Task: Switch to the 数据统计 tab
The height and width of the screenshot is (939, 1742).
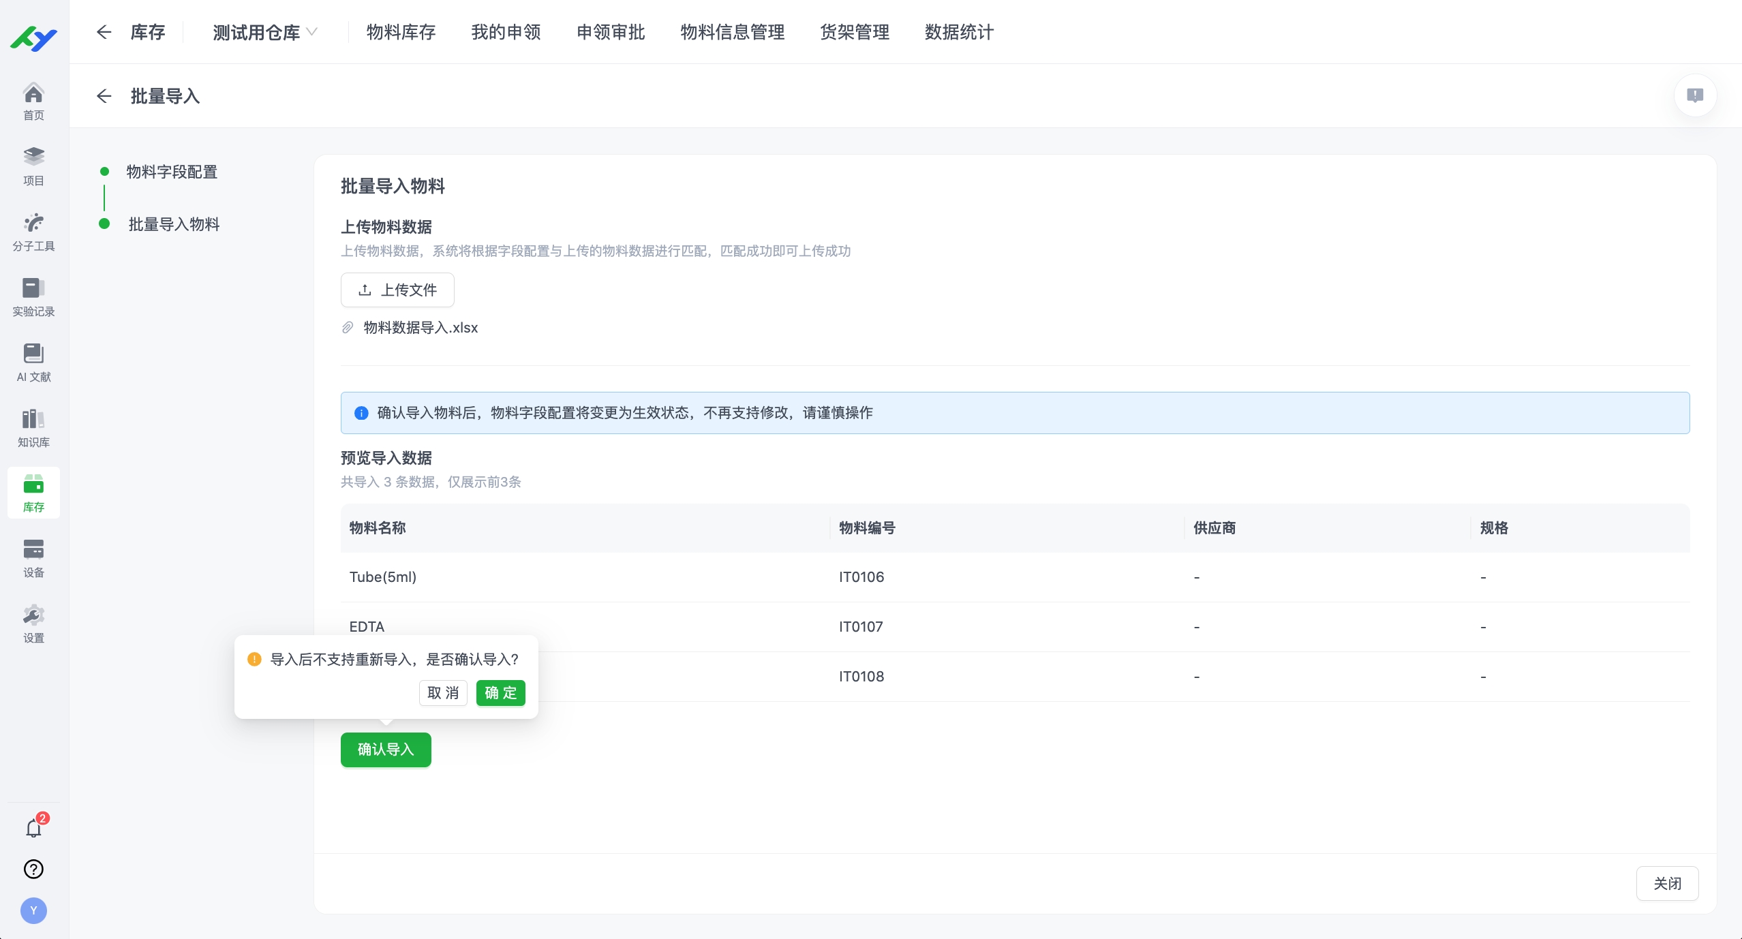Action: (x=958, y=31)
